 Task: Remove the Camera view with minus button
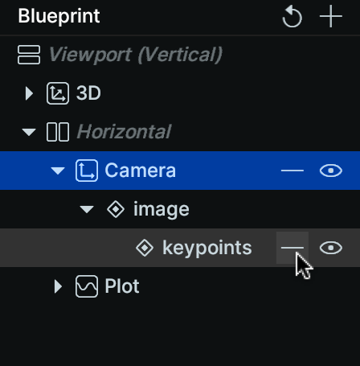(292, 171)
